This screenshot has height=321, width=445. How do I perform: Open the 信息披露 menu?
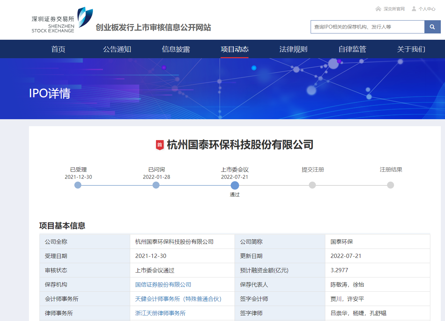[x=176, y=49]
